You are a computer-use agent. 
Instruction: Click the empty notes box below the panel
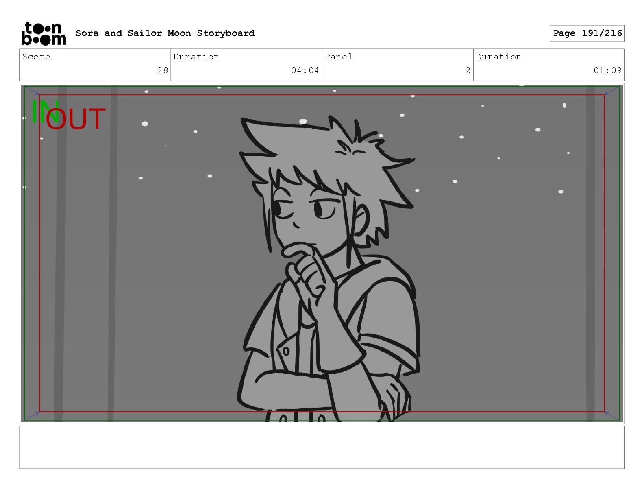tap(322, 447)
